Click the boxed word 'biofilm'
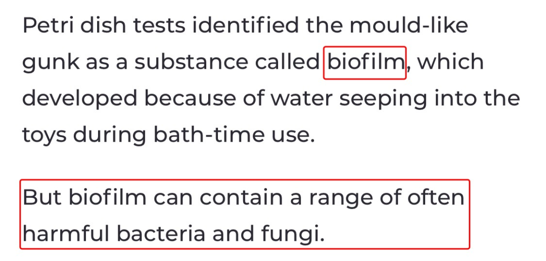The image size is (546, 261). (x=365, y=63)
